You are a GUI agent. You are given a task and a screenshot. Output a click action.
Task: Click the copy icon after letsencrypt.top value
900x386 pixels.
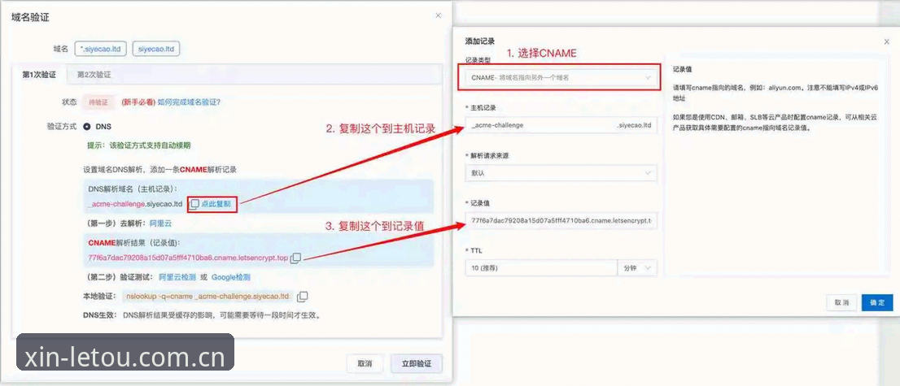pos(295,258)
